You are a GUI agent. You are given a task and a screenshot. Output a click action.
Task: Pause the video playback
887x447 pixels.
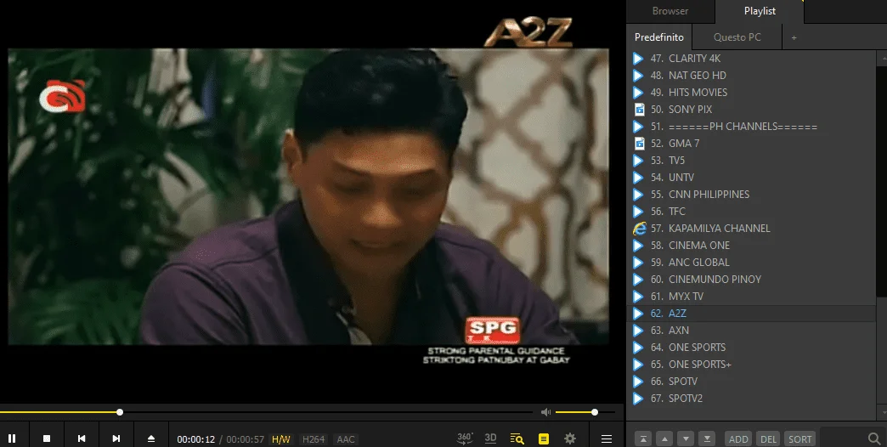[12, 439]
